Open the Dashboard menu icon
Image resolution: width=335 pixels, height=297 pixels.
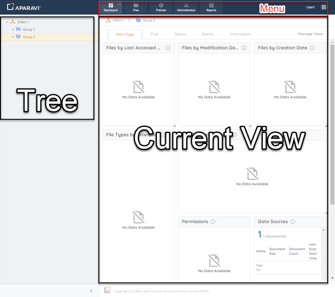click(111, 6)
